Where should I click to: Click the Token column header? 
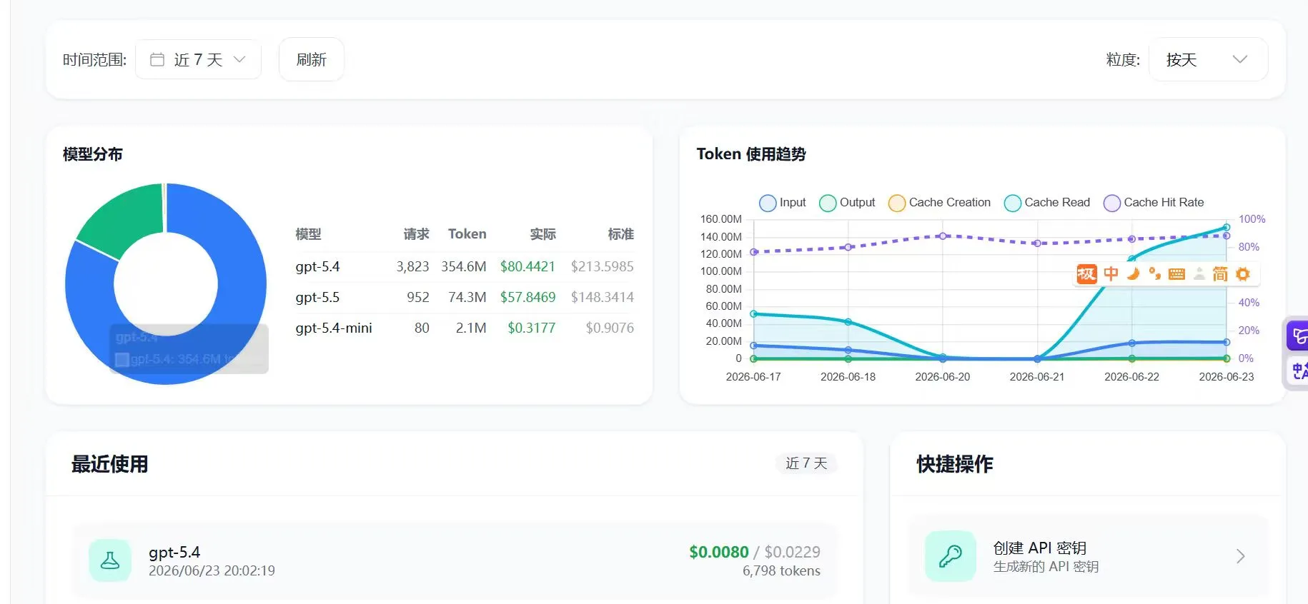point(467,234)
